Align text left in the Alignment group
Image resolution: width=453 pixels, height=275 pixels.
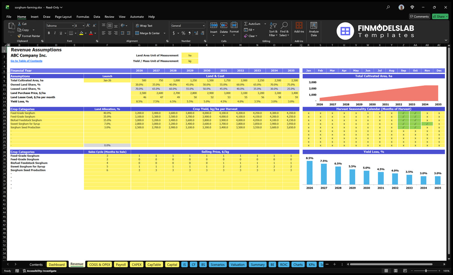[x=103, y=33]
